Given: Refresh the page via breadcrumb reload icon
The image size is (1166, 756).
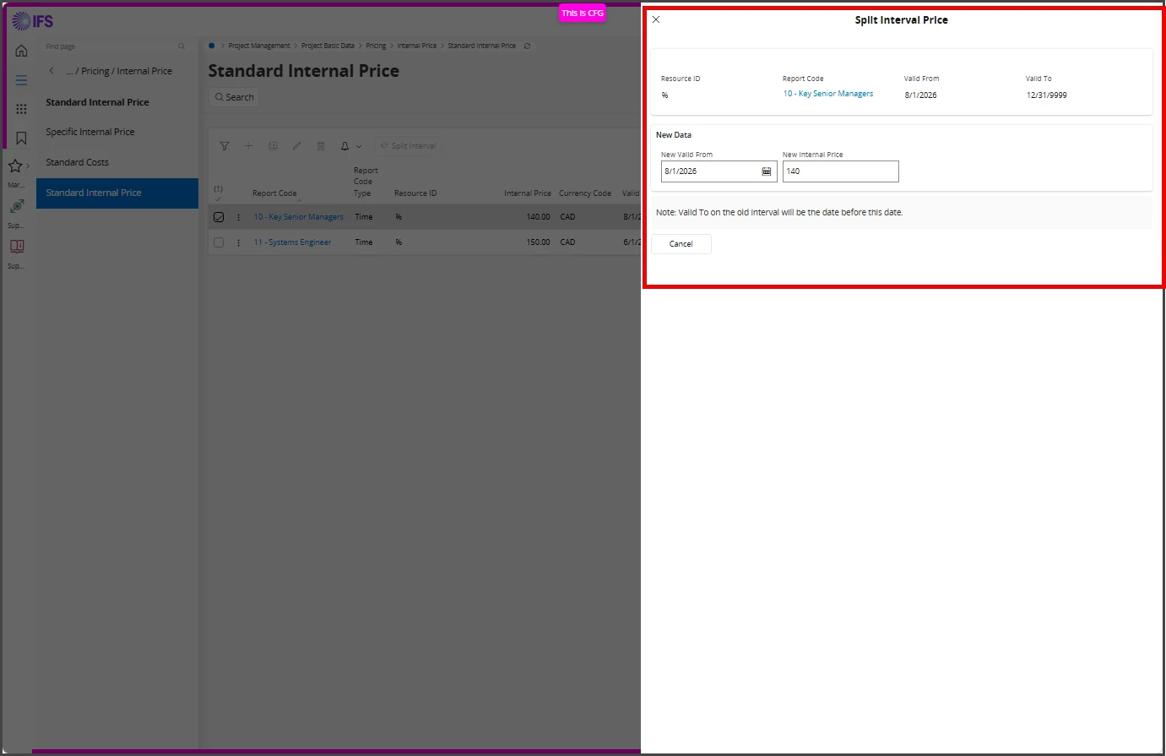Looking at the screenshot, I should pyautogui.click(x=528, y=46).
